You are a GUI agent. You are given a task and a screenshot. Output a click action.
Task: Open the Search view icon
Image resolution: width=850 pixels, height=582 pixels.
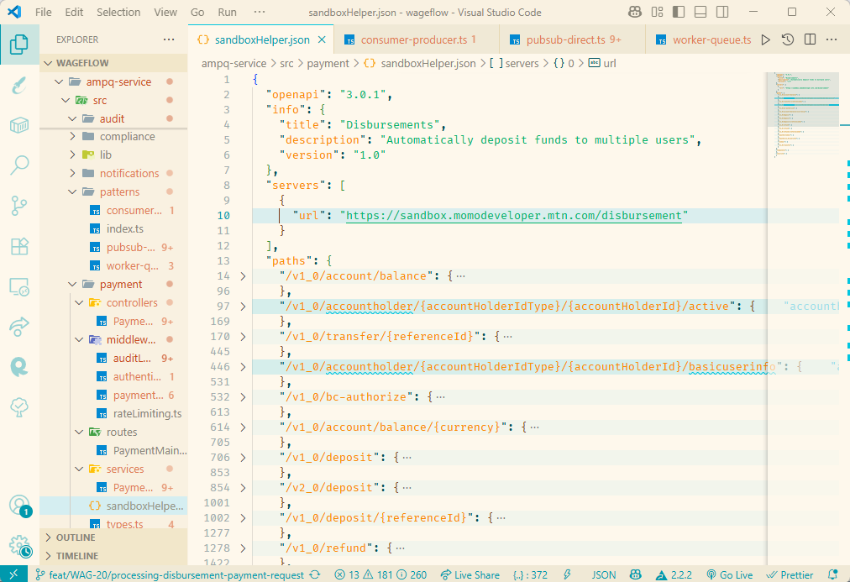click(19, 165)
